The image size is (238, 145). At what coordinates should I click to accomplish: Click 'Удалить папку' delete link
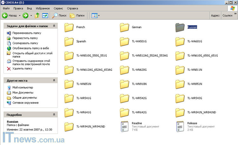(22, 68)
